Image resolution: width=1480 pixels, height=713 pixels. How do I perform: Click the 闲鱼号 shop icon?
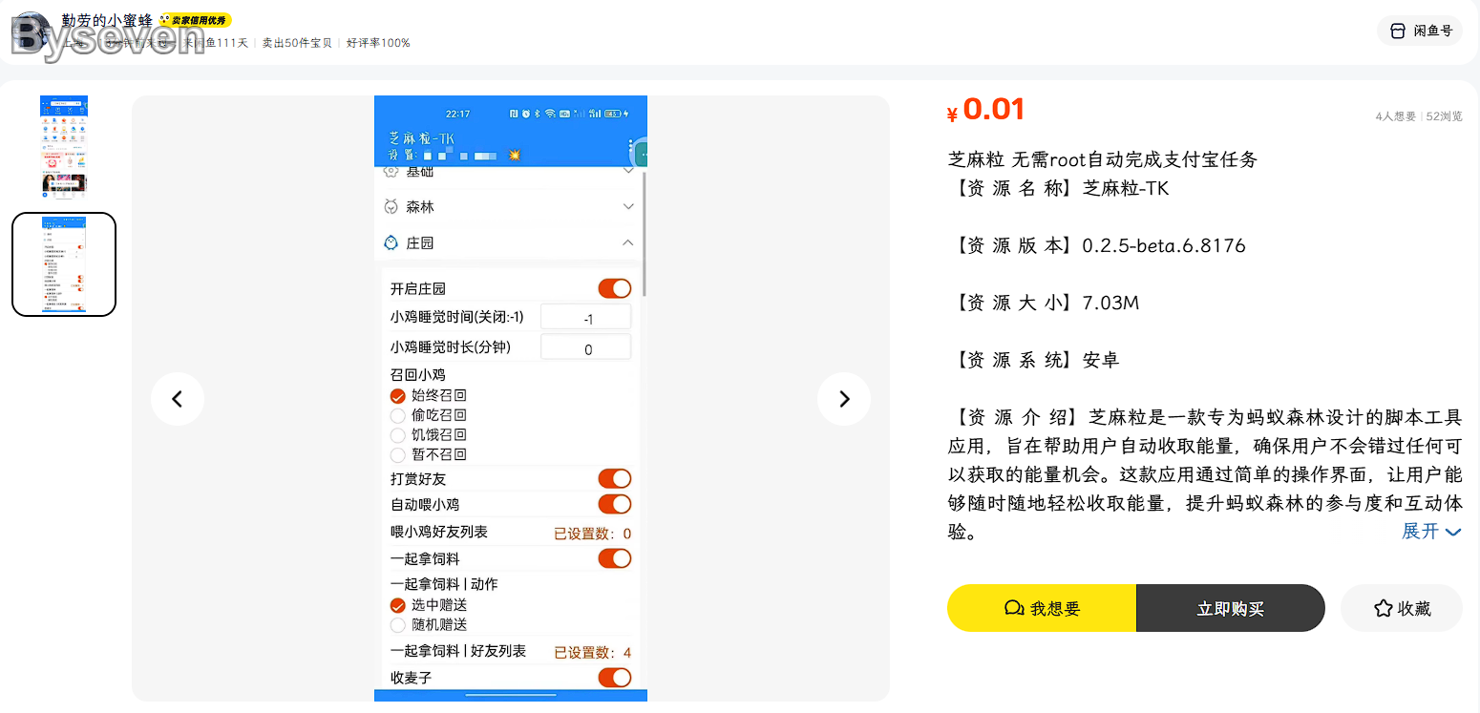1398,31
